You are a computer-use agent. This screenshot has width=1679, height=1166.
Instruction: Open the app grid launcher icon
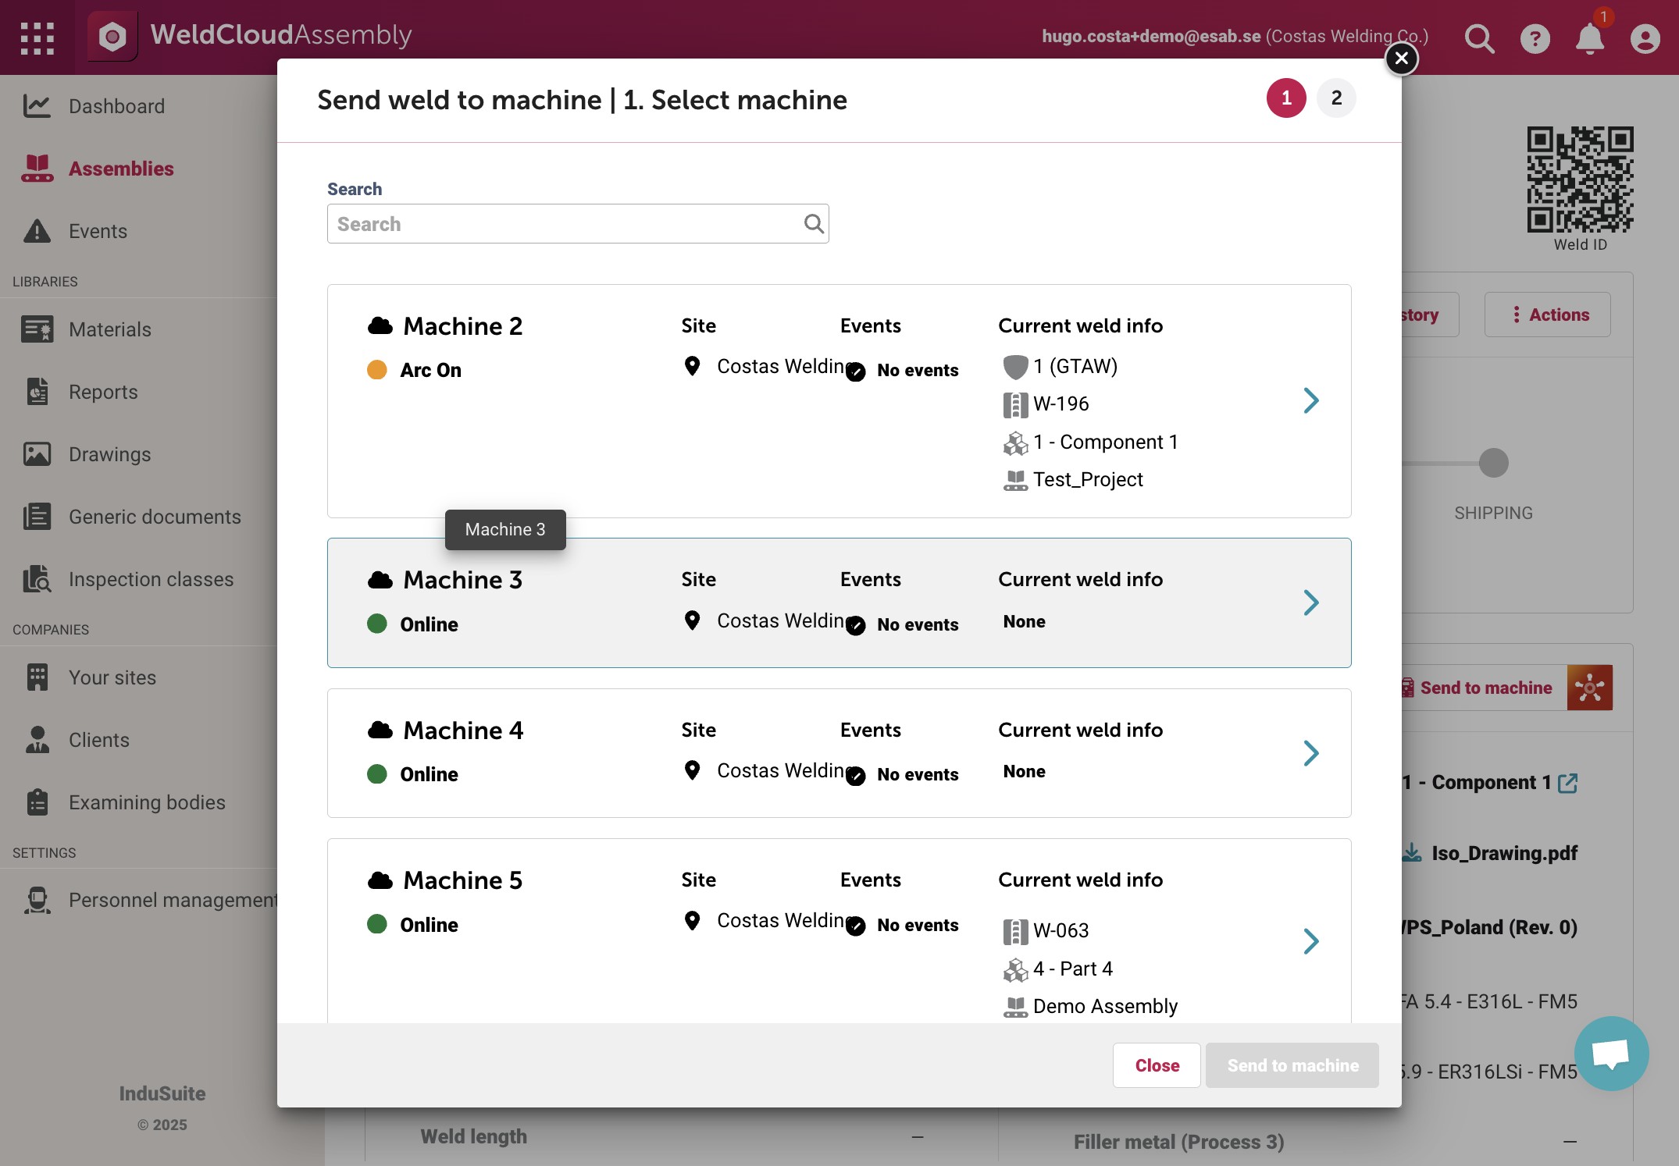pos(37,37)
